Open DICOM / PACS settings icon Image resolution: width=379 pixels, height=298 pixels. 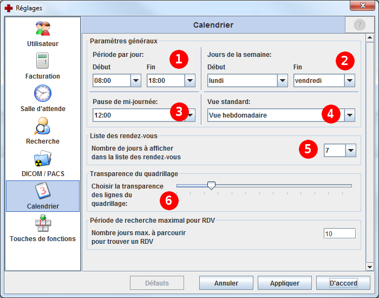(x=43, y=159)
